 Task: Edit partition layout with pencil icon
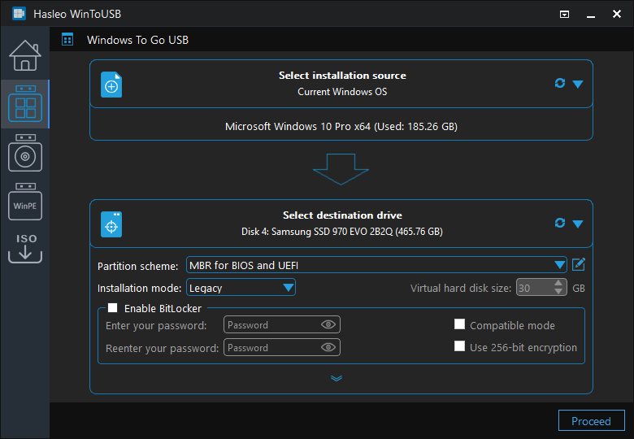click(x=579, y=265)
